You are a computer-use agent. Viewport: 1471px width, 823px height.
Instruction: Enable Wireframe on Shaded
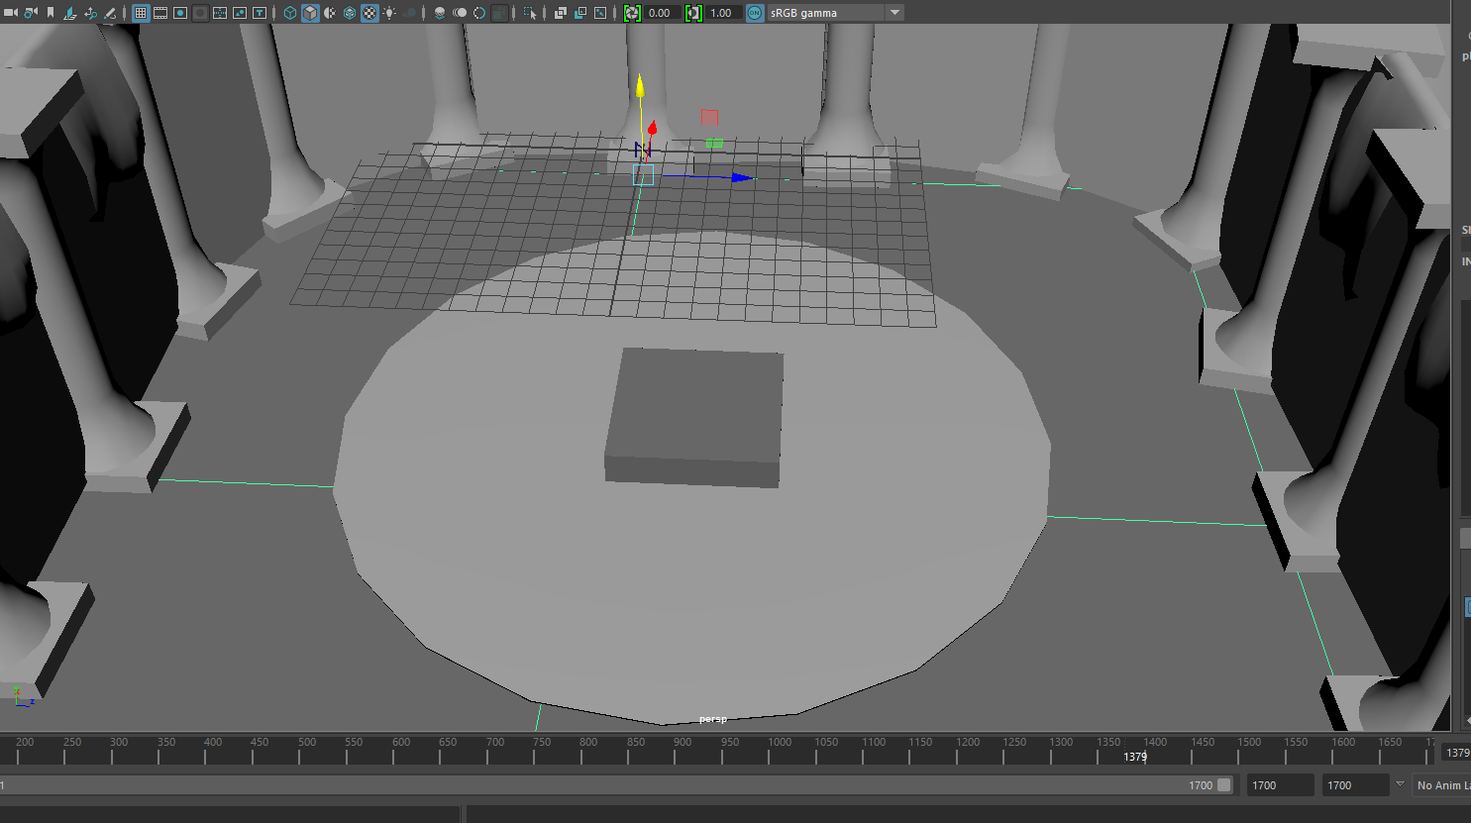coord(350,13)
